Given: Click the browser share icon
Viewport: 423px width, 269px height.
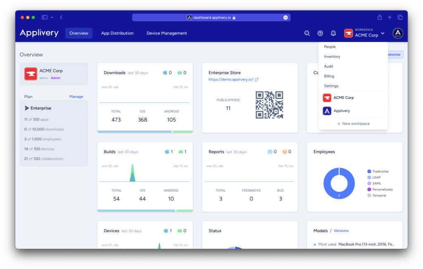Looking at the screenshot, I should pyautogui.click(x=380, y=17).
